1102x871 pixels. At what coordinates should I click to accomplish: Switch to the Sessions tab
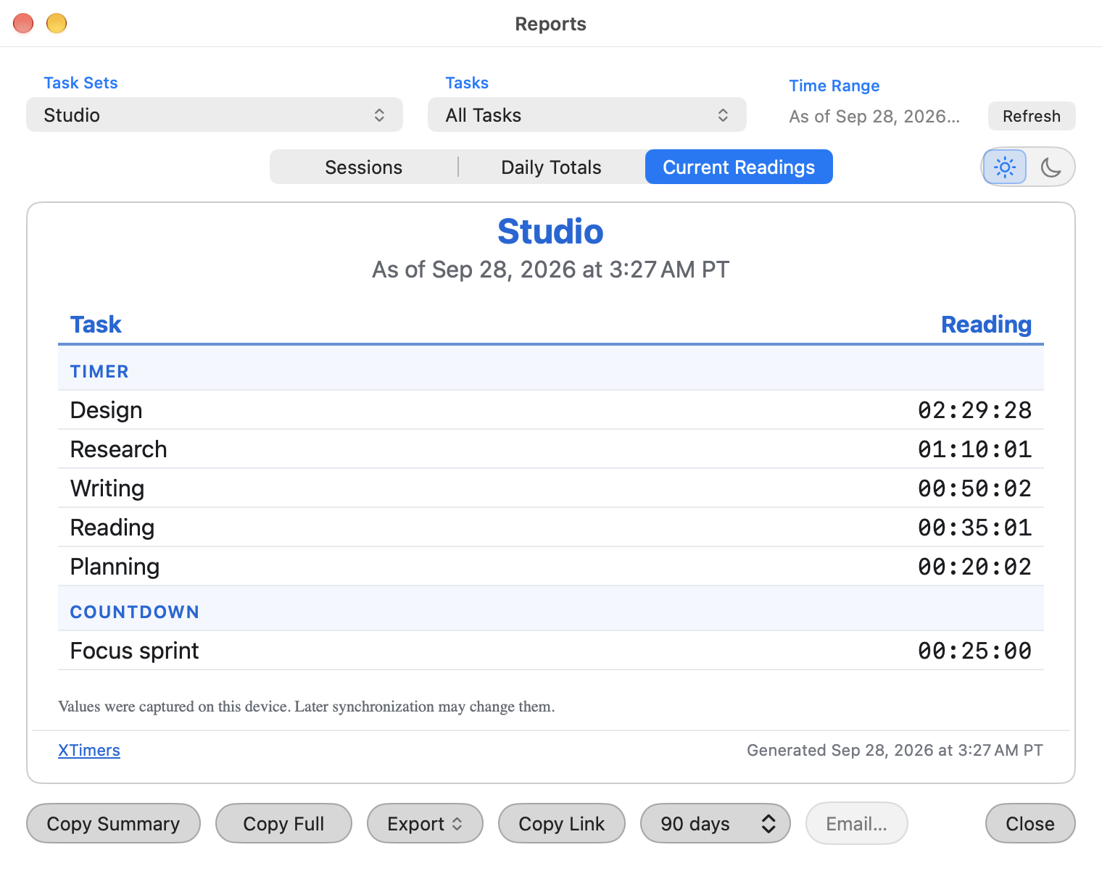(364, 167)
